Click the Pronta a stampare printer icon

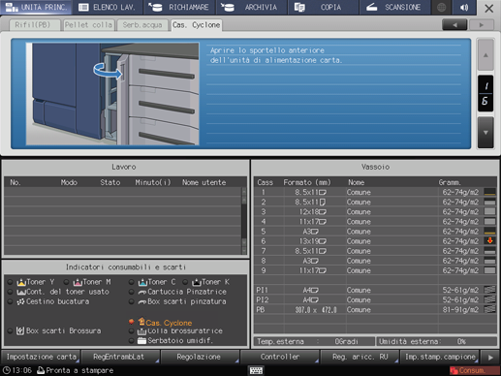[x=41, y=370]
